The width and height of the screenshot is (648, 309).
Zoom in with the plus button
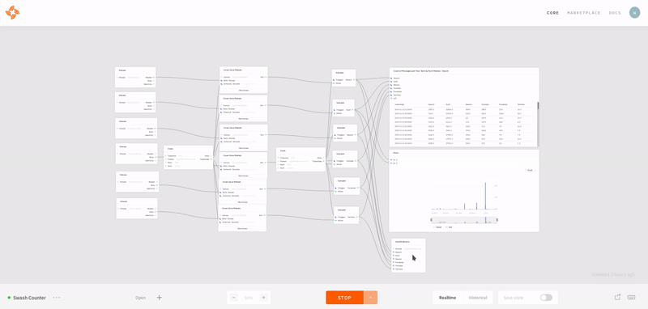263,298
